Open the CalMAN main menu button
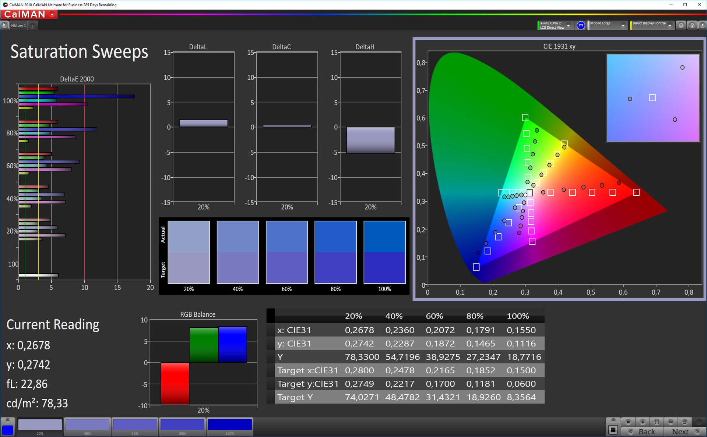Screen dimensions: 707x437 [29, 14]
